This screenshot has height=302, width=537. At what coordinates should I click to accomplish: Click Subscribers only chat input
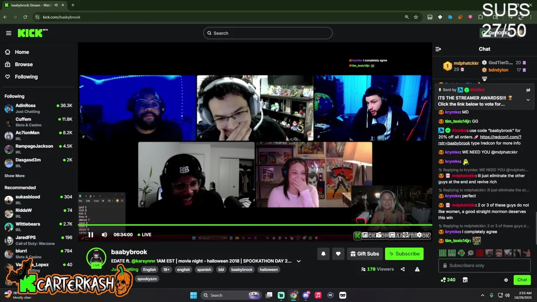(x=485, y=266)
